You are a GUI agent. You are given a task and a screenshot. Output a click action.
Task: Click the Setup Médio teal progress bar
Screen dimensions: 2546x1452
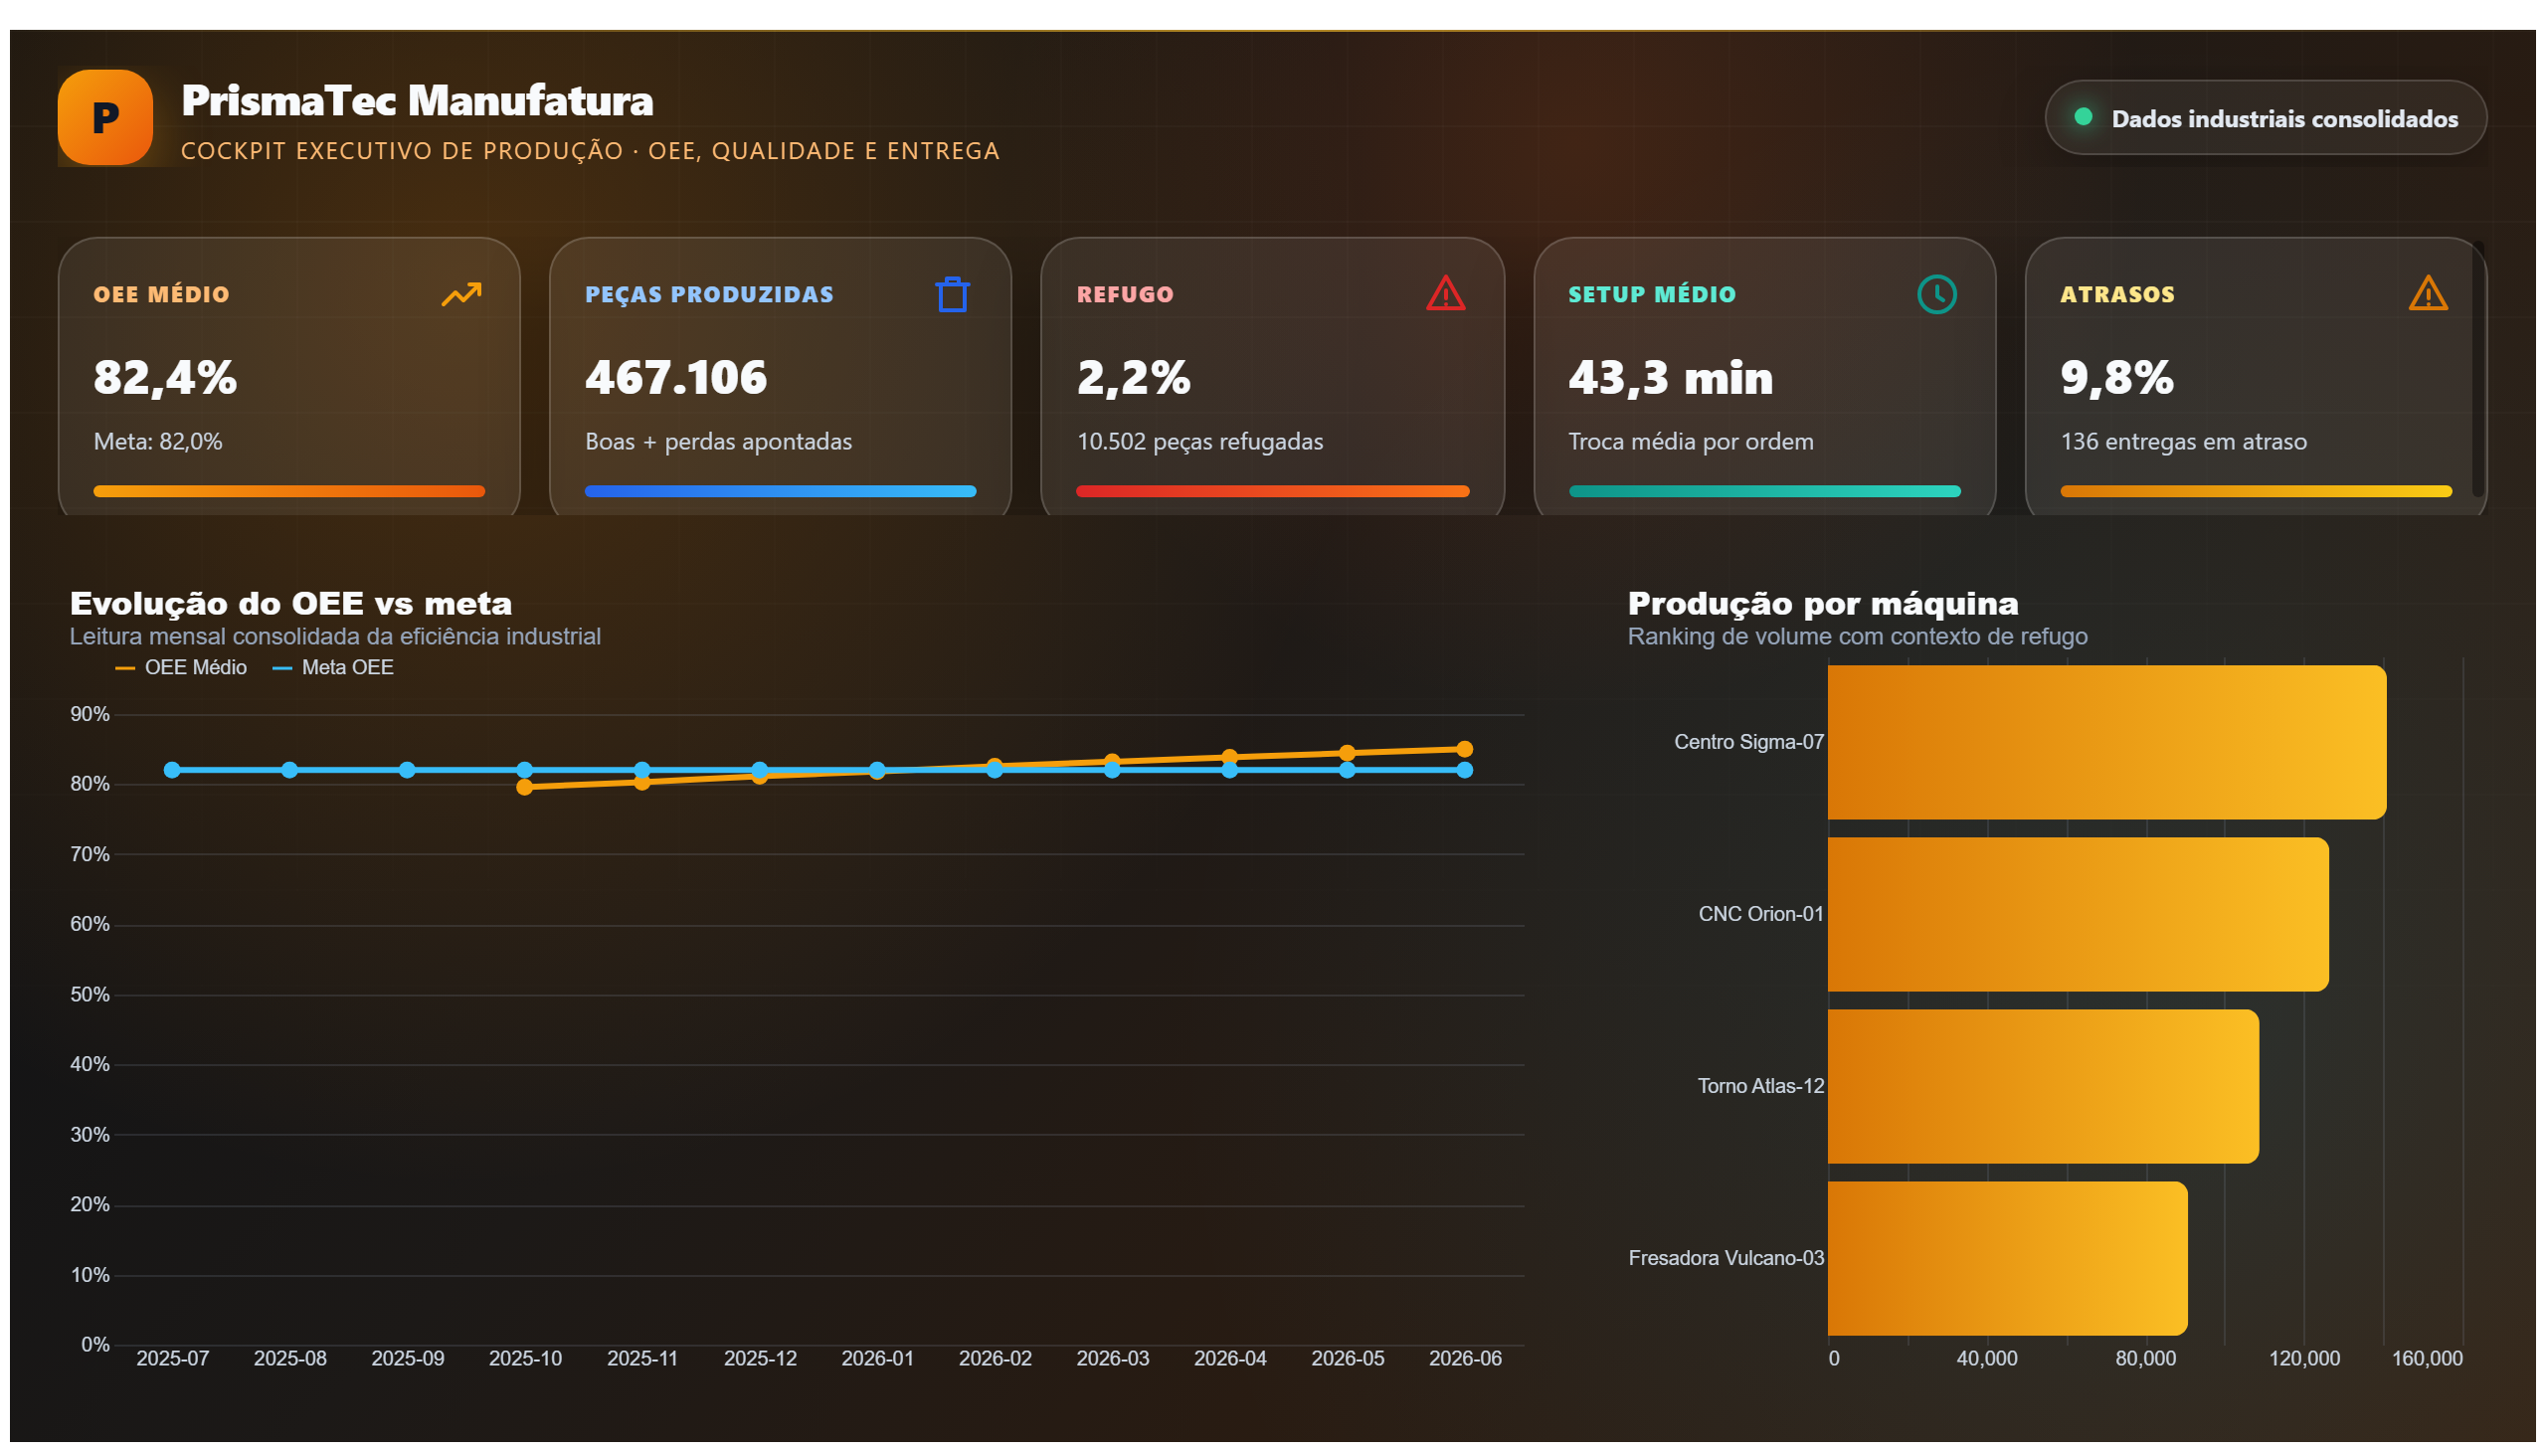tap(1764, 490)
